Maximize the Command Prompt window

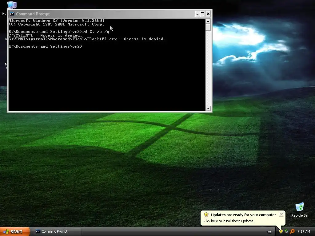[202, 14]
